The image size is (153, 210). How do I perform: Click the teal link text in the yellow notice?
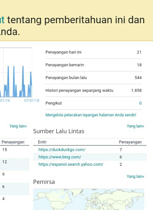(2, 20)
